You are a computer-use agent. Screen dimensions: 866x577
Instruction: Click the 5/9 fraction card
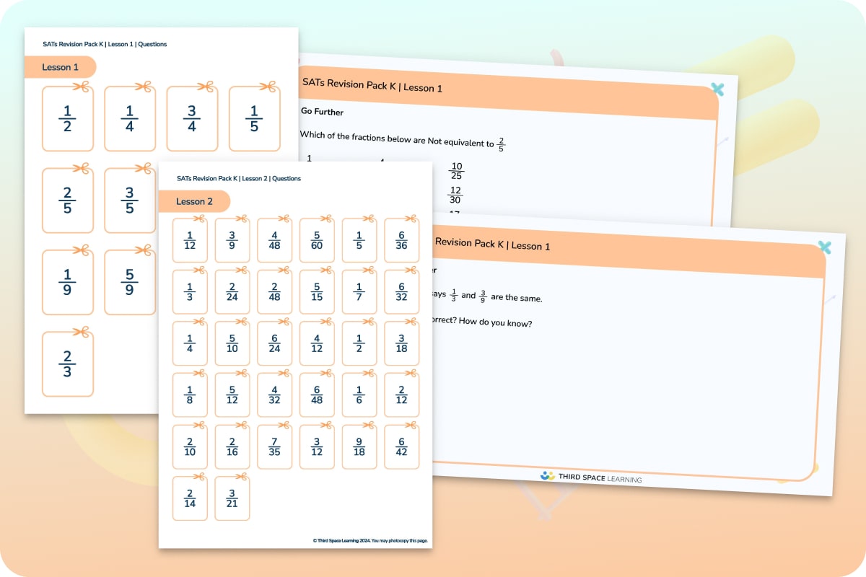pyautogui.click(x=130, y=282)
